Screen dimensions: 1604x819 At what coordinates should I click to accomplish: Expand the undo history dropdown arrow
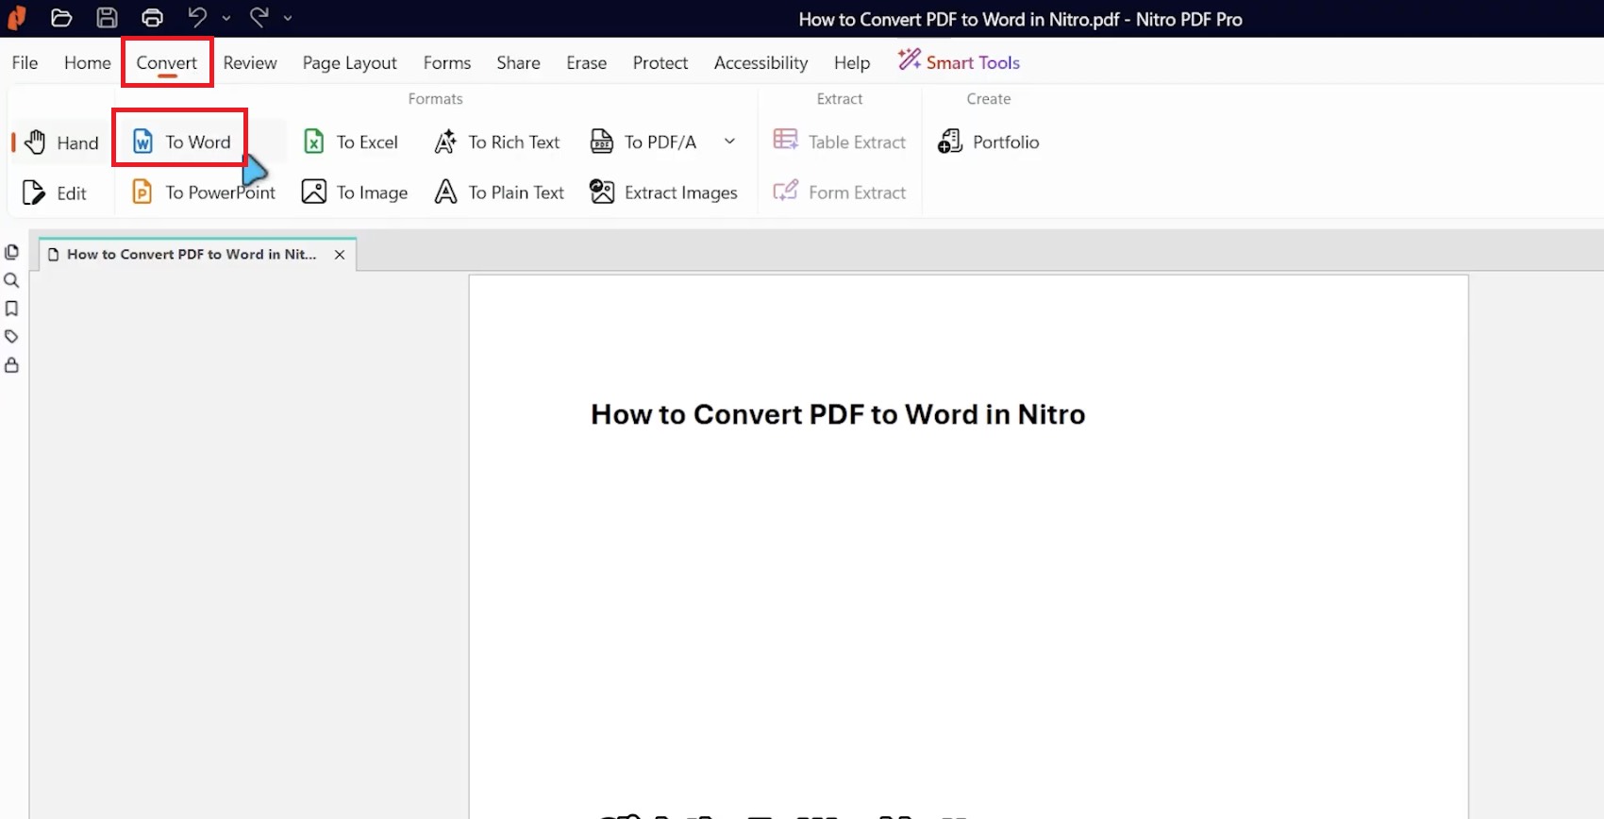pyautogui.click(x=226, y=18)
